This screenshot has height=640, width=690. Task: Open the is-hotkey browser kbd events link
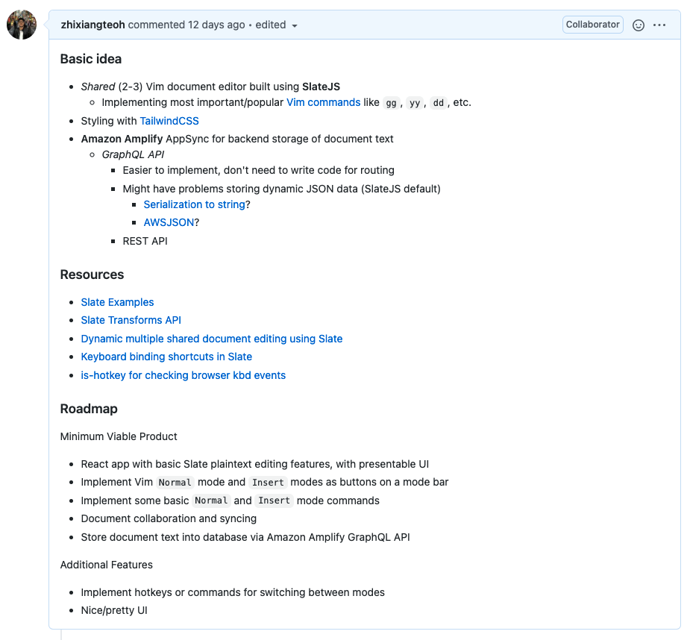pos(183,375)
